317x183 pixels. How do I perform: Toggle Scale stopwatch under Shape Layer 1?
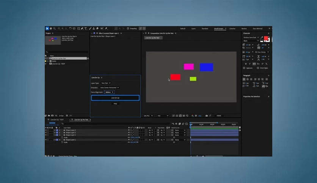(x=62, y=142)
